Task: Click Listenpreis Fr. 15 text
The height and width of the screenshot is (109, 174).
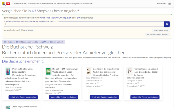Action: point(94,81)
